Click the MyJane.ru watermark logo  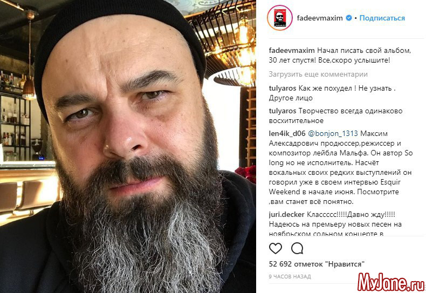(x=391, y=282)
